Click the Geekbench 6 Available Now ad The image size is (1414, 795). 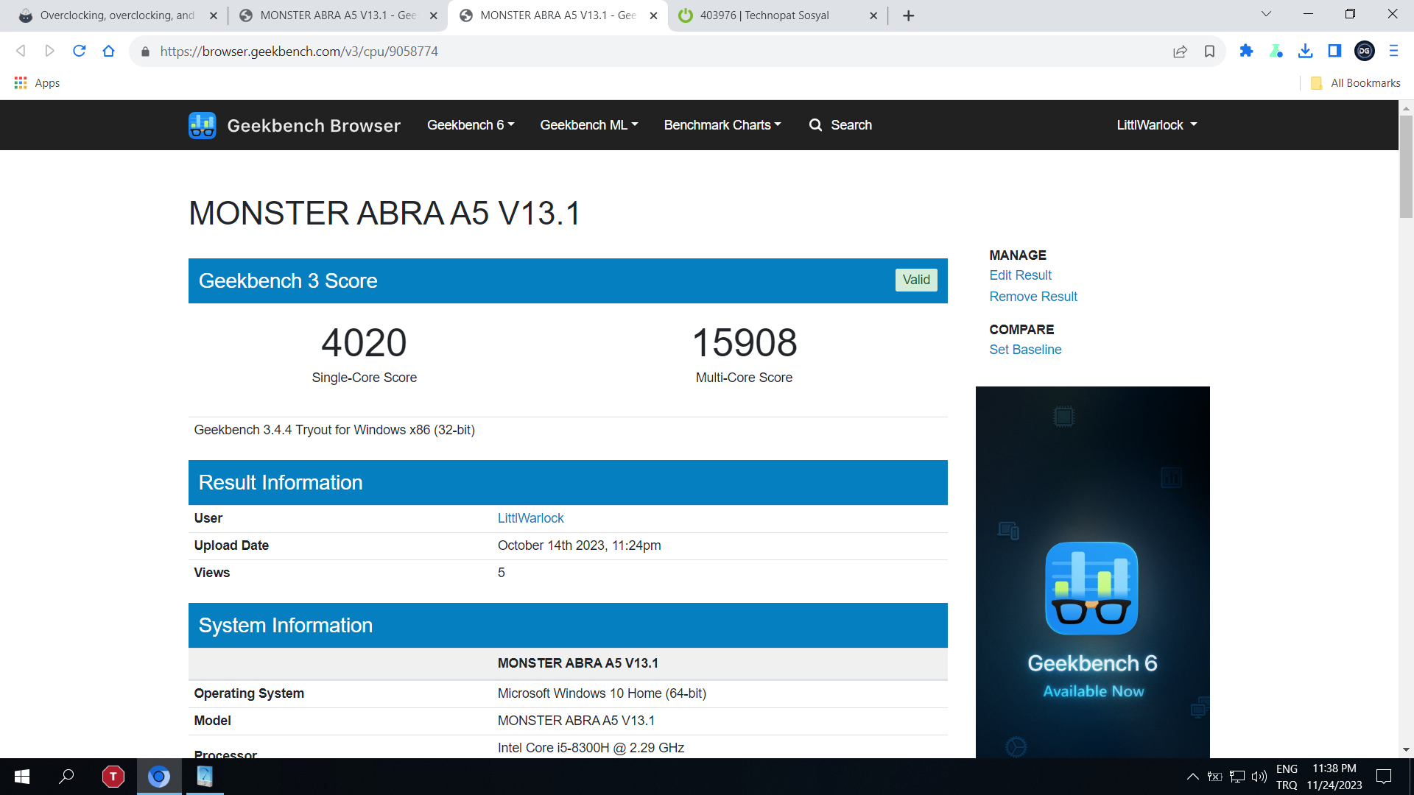(x=1092, y=572)
